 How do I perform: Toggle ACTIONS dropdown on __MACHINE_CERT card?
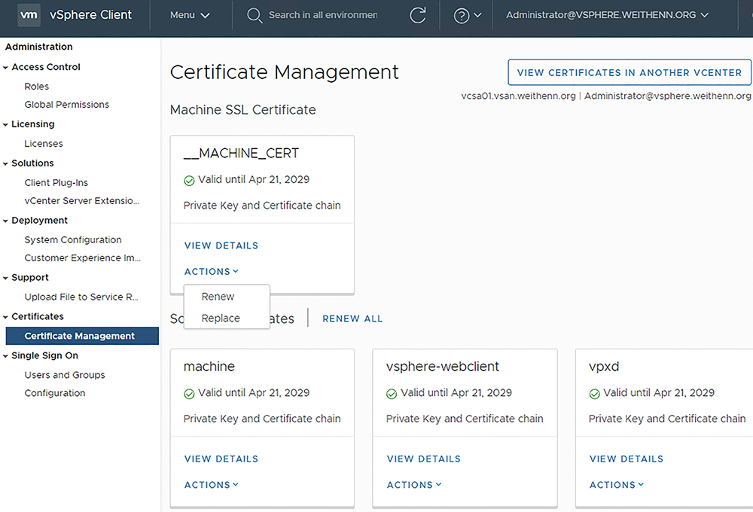coord(212,271)
